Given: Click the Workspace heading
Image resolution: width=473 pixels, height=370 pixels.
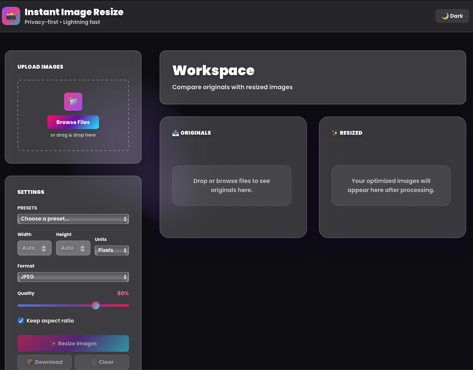Looking at the screenshot, I should coord(214,71).
